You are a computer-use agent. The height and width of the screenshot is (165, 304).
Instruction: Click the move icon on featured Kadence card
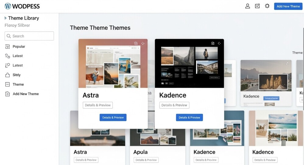pyautogui.click(x=219, y=43)
